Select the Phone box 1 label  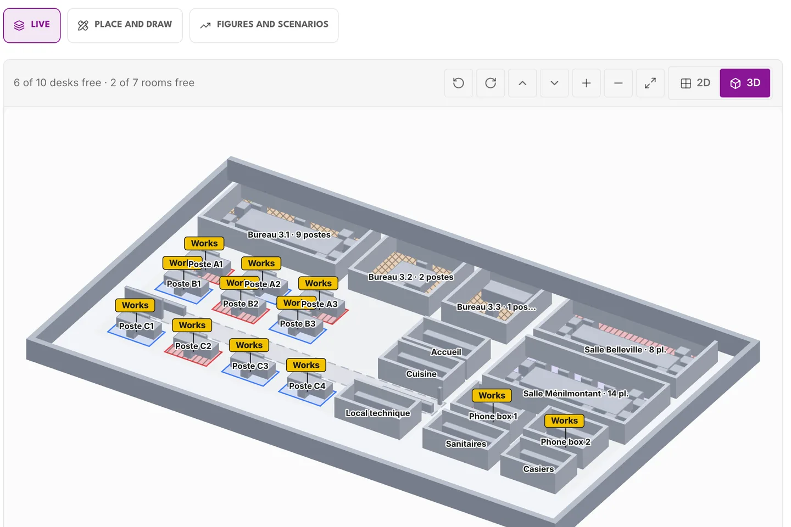[493, 416]
